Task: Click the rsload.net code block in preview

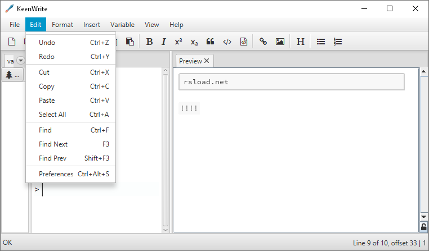Action: pyautogui.click(x=292, y=82)
